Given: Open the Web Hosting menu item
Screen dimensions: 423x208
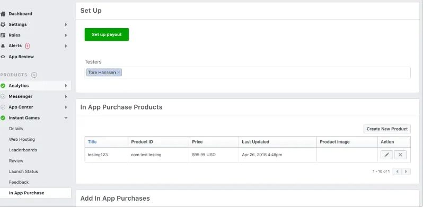Looking at the screenshot, I should [22, 139].
